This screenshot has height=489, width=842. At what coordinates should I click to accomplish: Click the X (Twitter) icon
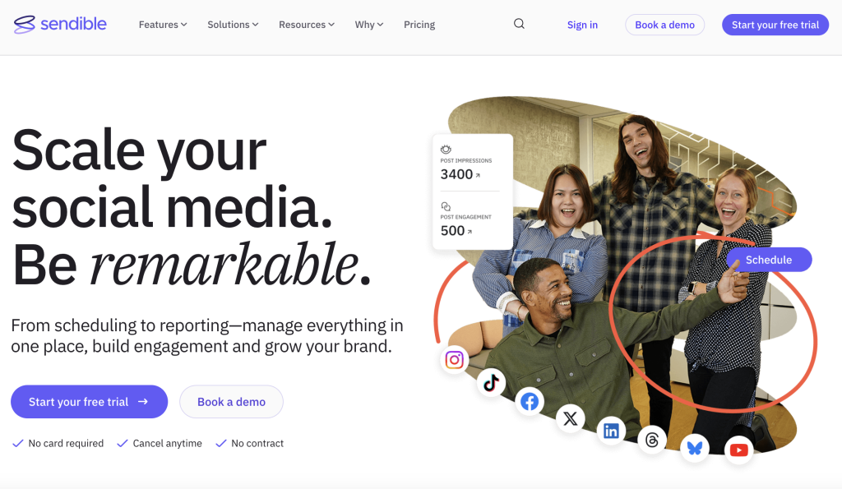[x=570, y=419]
